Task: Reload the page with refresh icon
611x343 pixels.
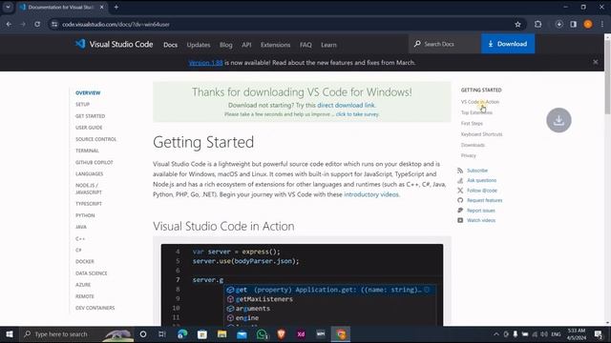Action: click(37, 24)
